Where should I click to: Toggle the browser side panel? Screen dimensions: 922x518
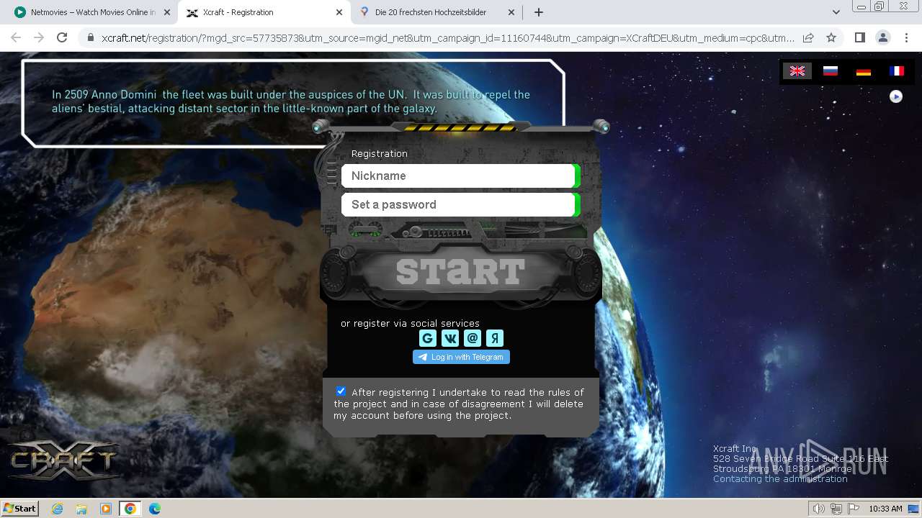click(859, 37)
